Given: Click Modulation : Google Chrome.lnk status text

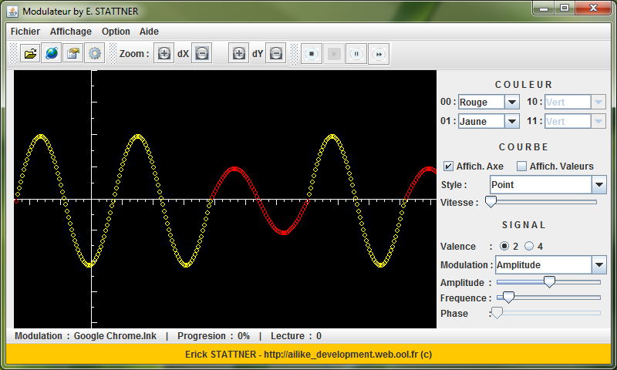Looking at the screenshot, I should 86,336.
